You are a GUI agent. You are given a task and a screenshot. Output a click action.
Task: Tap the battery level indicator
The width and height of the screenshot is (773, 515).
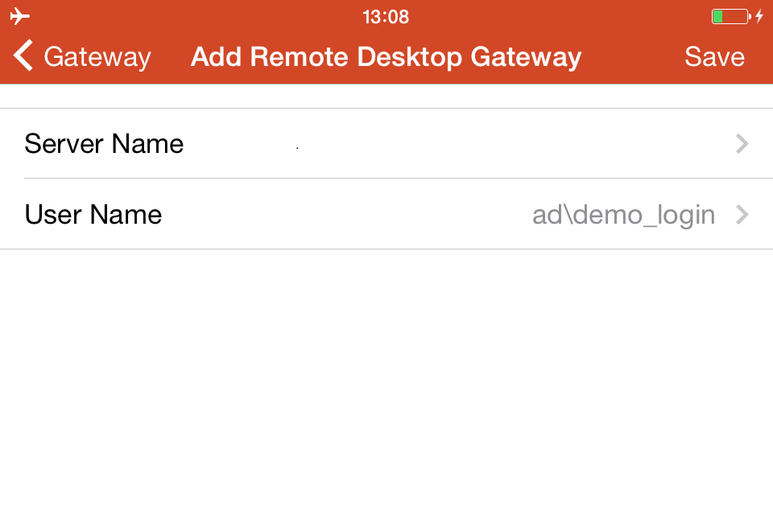[x=731, y=16]
